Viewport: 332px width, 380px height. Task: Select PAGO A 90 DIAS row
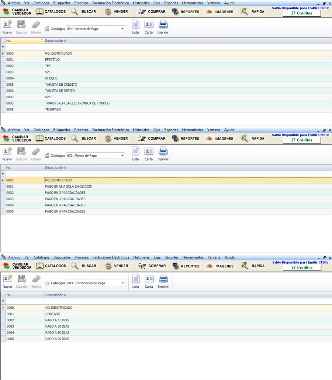[166, 339]
